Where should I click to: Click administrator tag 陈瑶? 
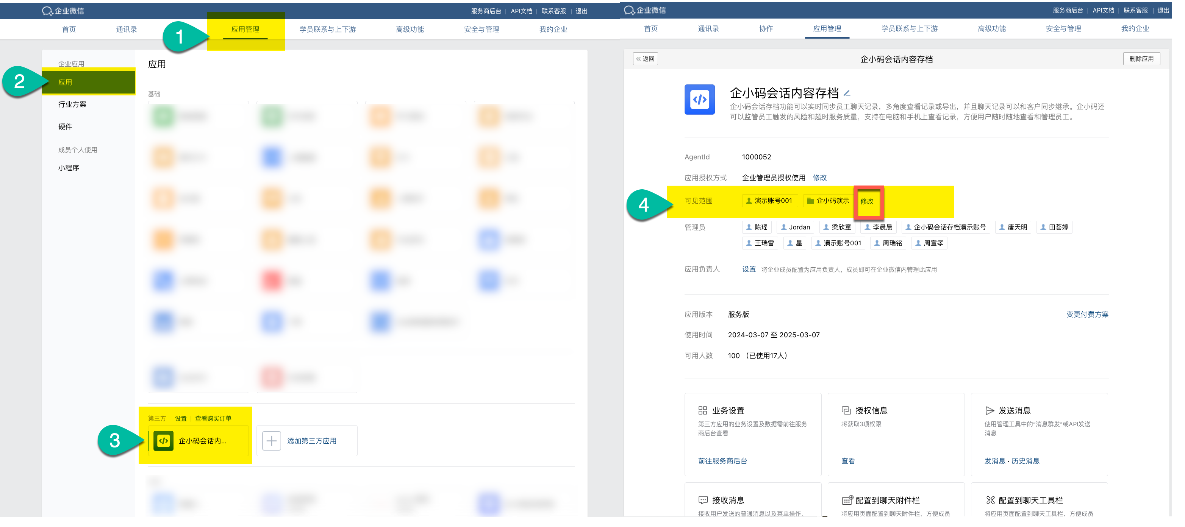756,227
